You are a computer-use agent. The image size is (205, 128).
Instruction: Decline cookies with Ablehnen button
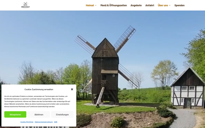click(x=39, y=114)
